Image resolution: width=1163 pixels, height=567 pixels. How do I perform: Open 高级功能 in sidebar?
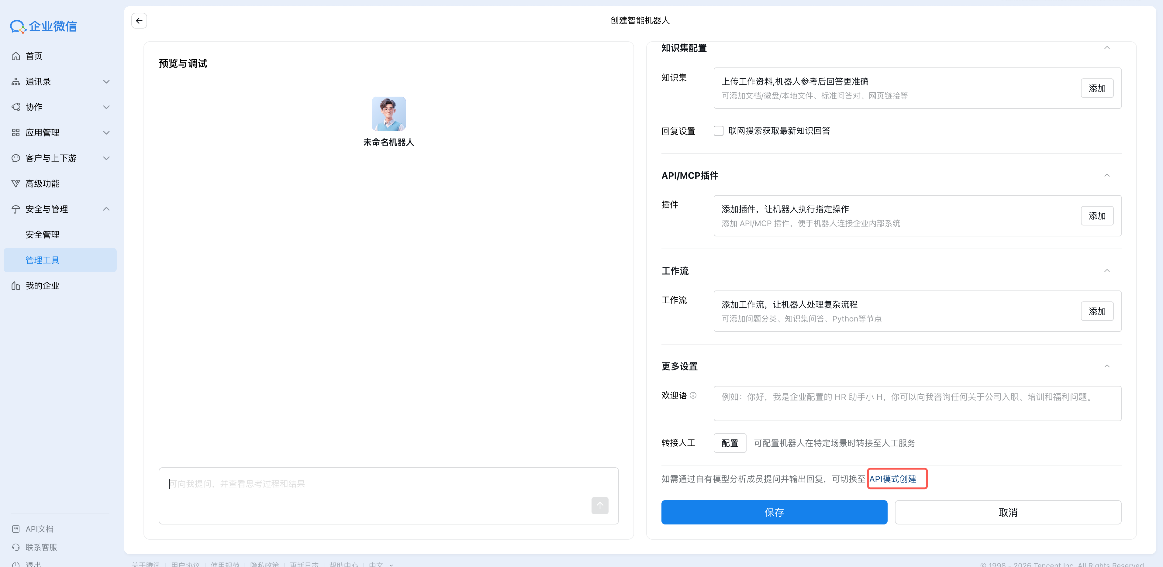(43, 183)
